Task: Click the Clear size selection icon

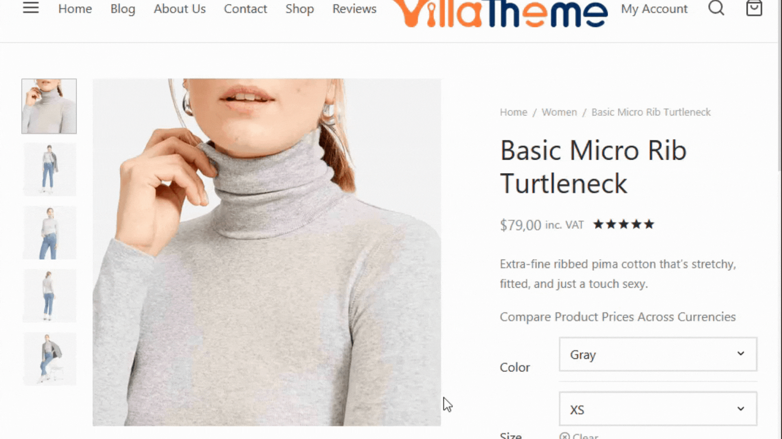Action: [x=565, y=436]
